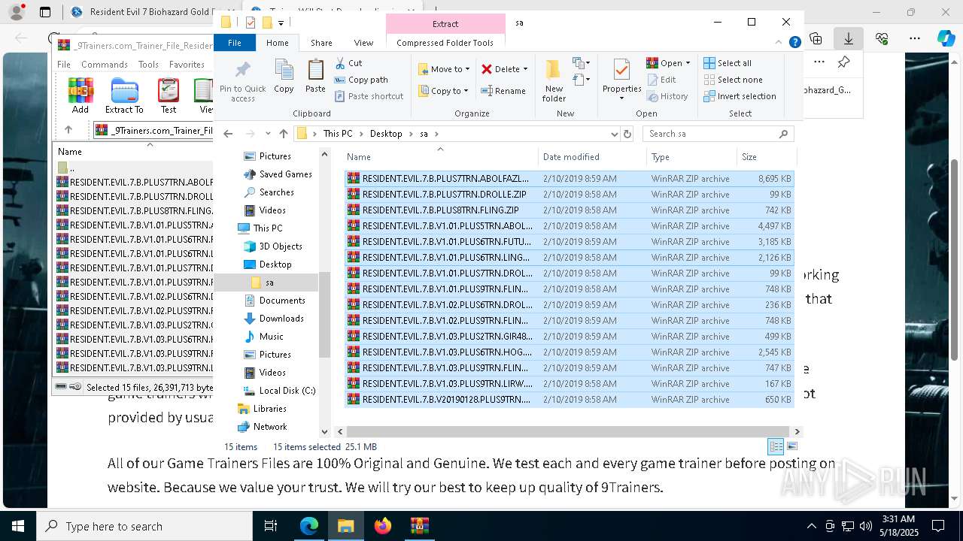
Task: Click the Explorer Help question icon
Action: pos(794,43)
